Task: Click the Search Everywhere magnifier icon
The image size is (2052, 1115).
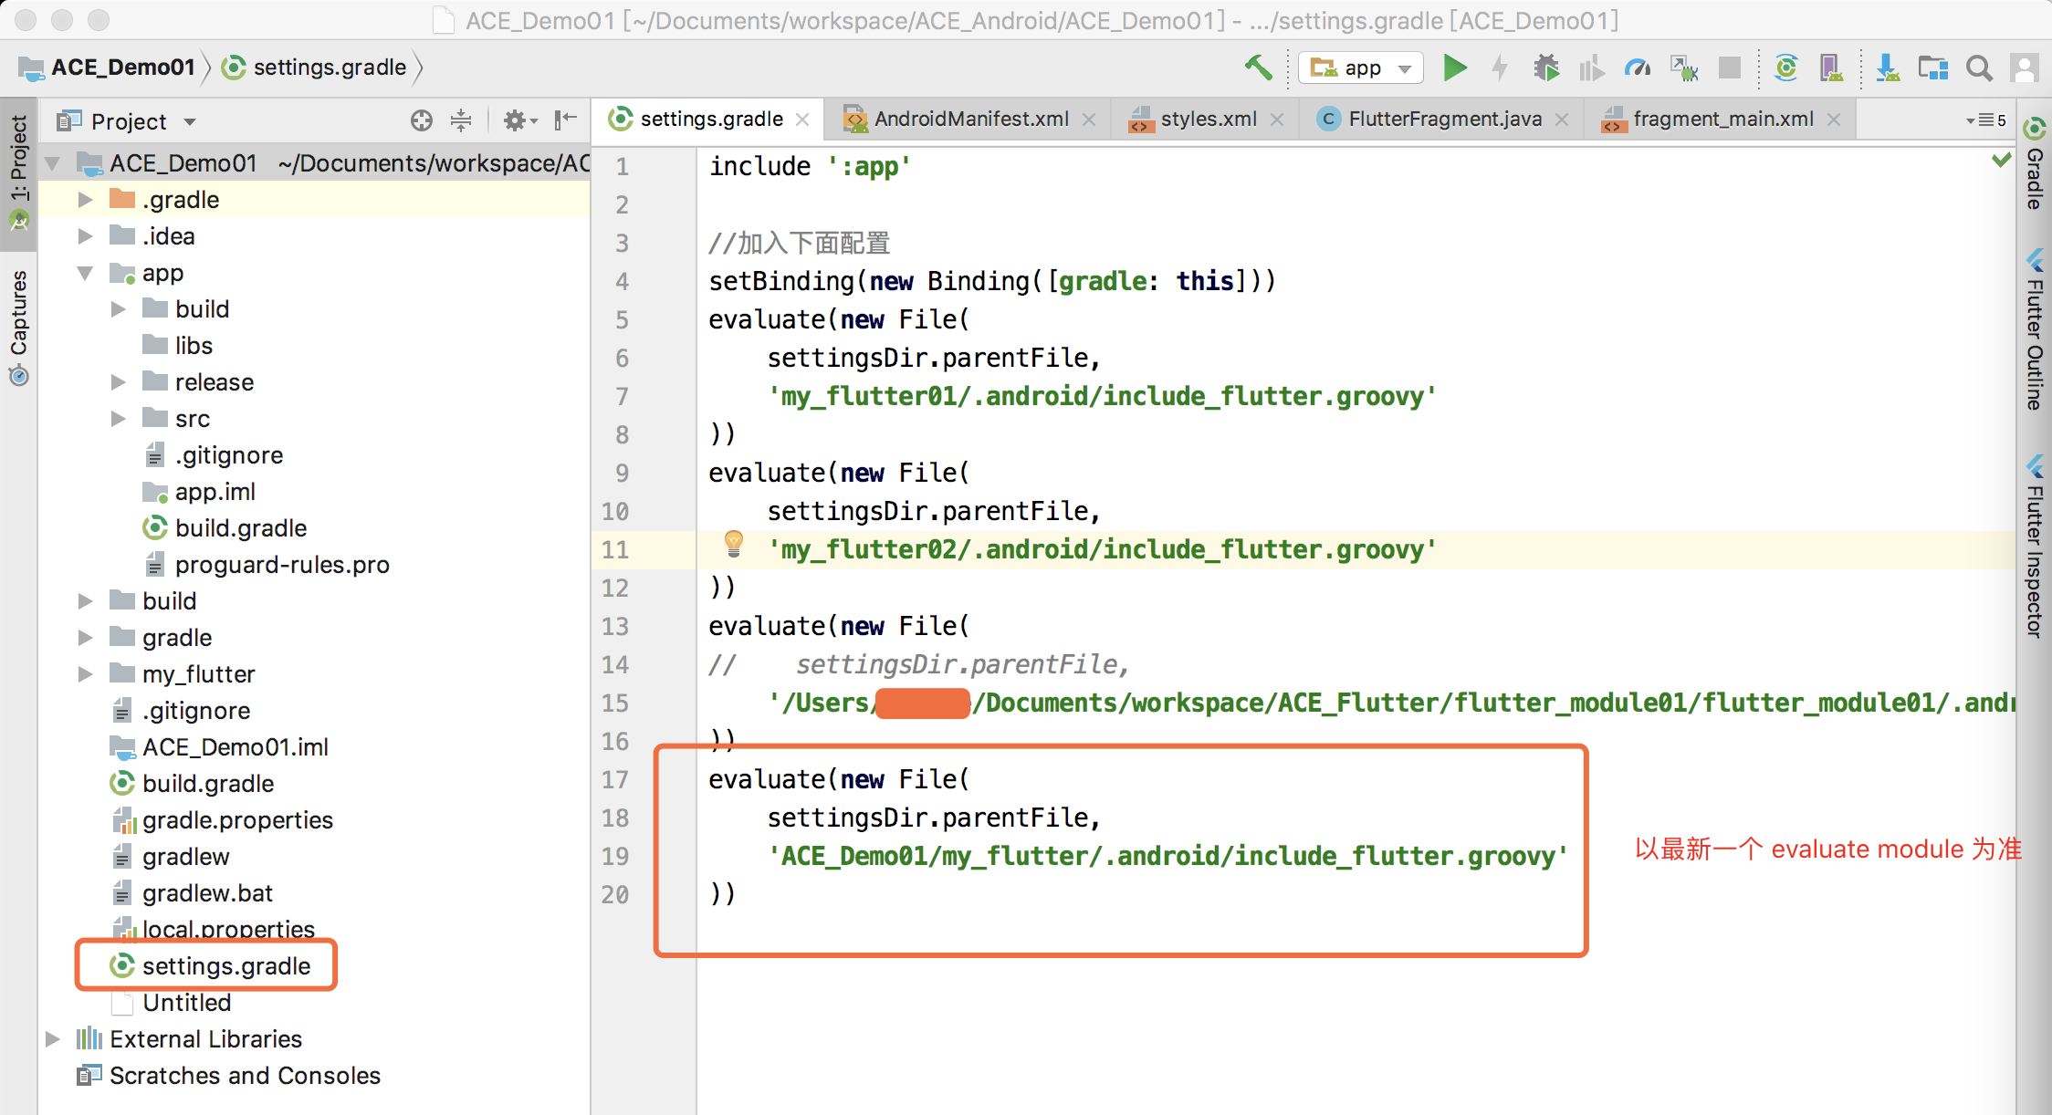Action: 1978,68
